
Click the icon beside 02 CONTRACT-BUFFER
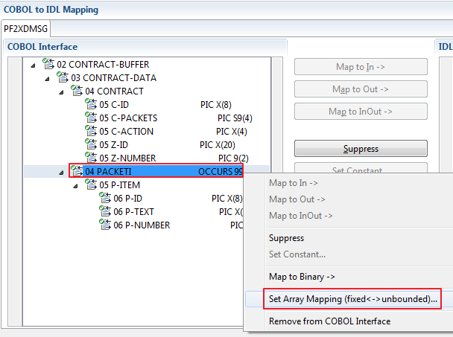coord(48,64)
